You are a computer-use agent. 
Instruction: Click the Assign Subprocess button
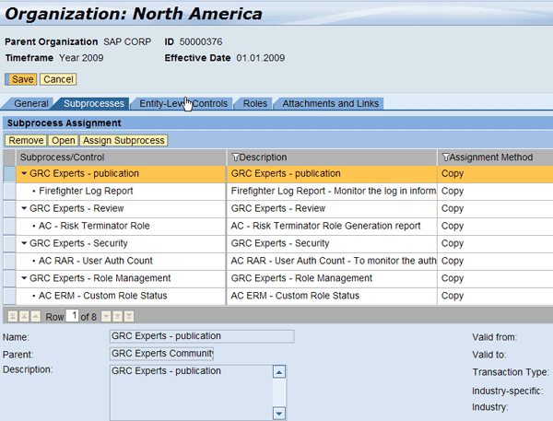point(124,140)
